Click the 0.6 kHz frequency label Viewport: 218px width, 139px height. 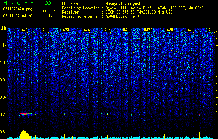click(3, 132)
